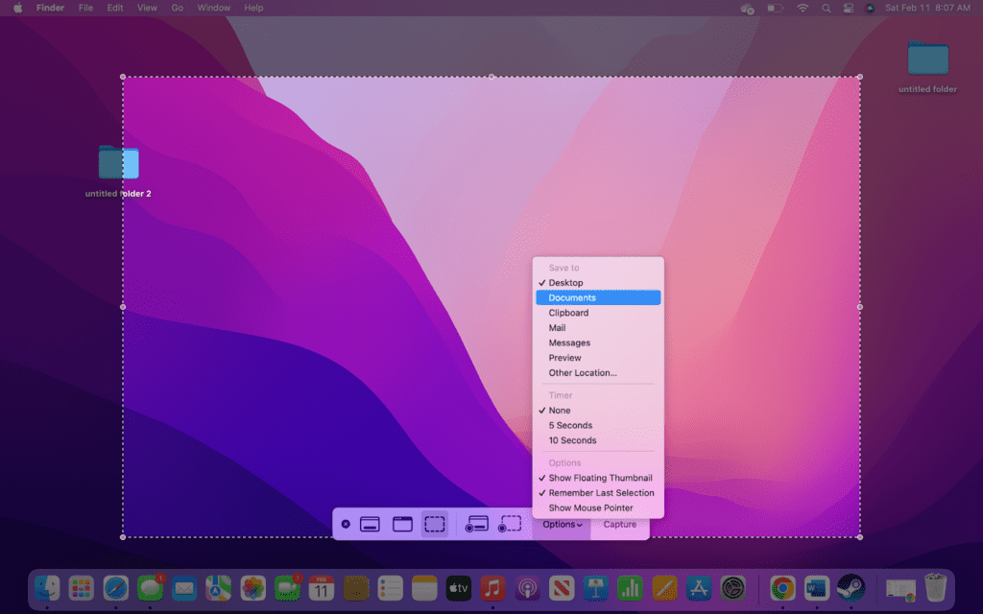This screenshot has height=614, width=983.
Task: Open the Options dropdown menu
Action: (x=562, y=524)
